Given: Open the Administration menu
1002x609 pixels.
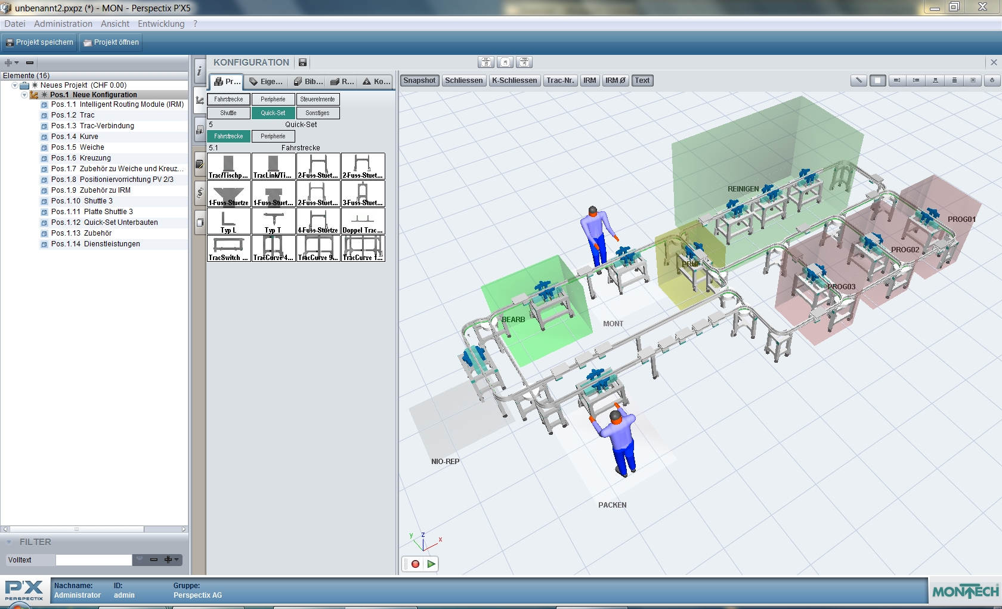Looking at the screenshot, I should coord(63,24).
